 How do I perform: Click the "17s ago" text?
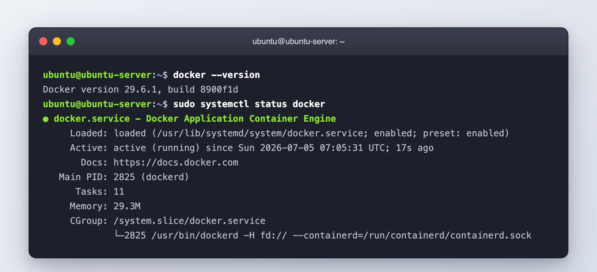click(415, 148)
